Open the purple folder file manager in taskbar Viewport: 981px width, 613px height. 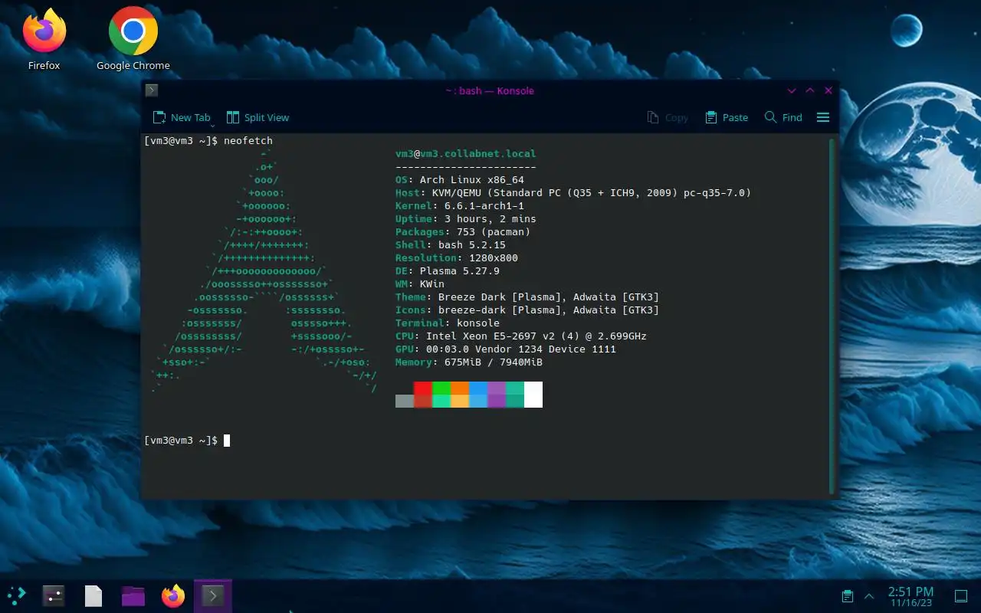[x=133, y=595]
